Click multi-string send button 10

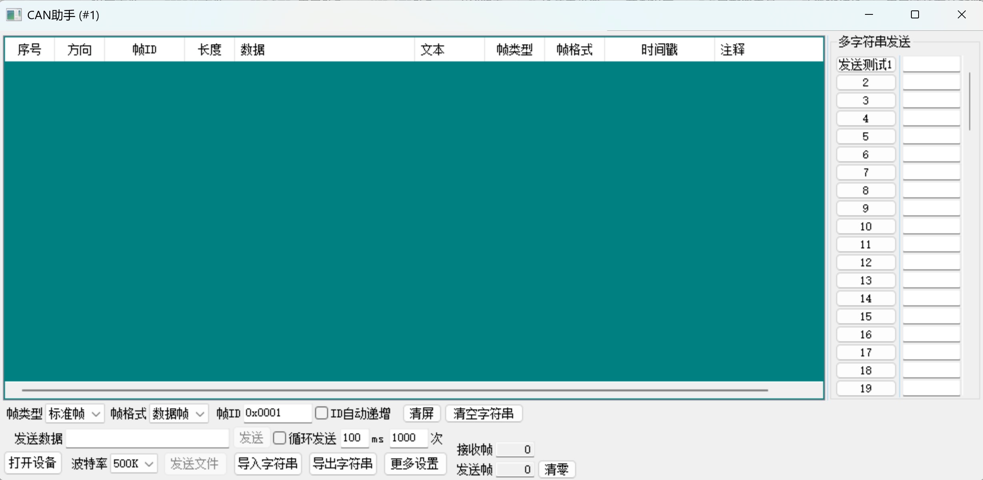(866, 227)
